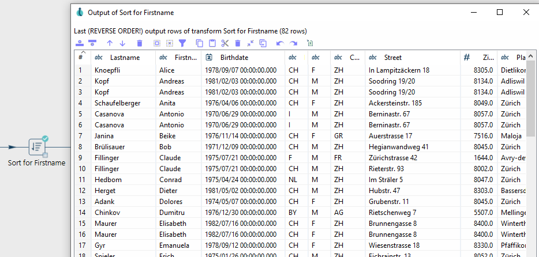This screenshot has width=539, height=257.
Task: Click the first trash icon next to move-down arrow
Action: [x=140, y=43]
